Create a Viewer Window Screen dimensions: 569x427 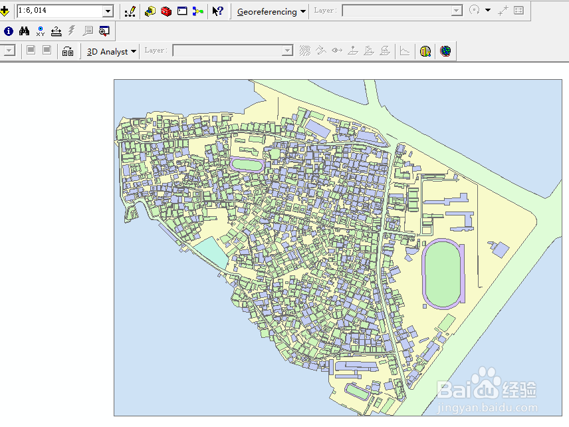[104, 31]
